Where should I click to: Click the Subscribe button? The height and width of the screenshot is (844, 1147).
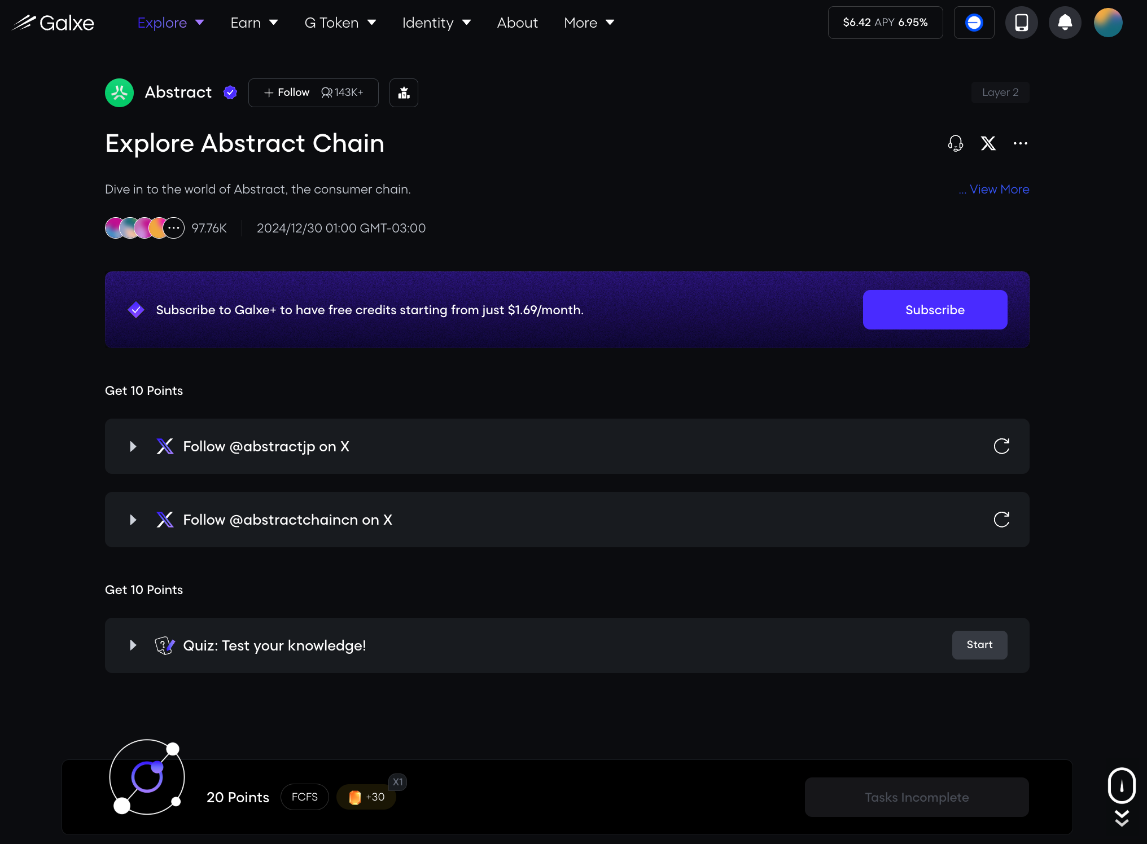(935, 310)
